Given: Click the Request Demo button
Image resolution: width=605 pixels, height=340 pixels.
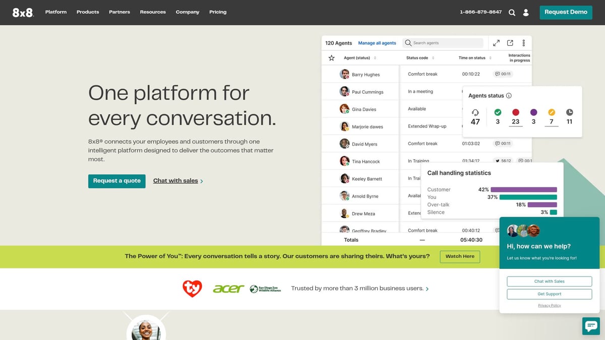Looking at the screenshot, I should click(566, 12).
